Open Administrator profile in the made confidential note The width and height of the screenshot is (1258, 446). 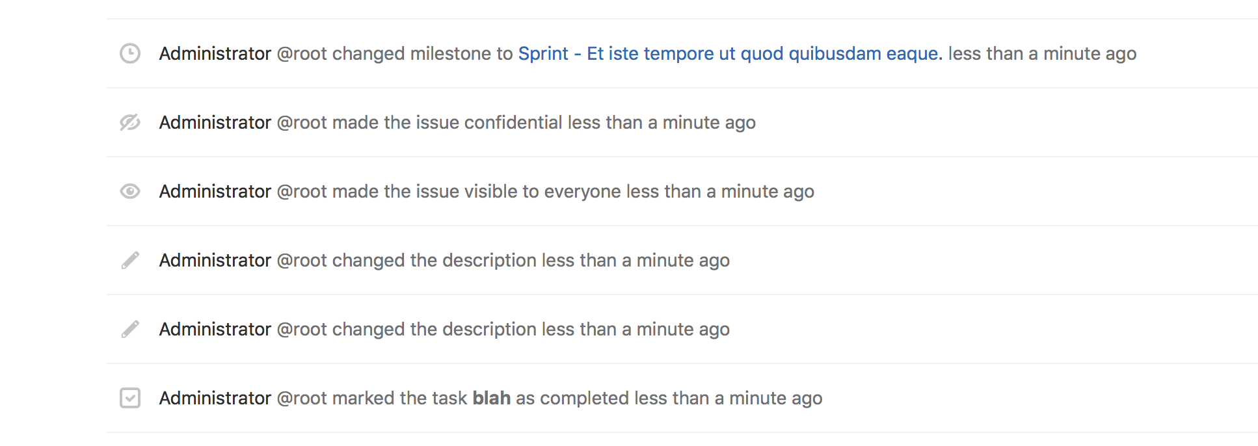tap(215, 122)
